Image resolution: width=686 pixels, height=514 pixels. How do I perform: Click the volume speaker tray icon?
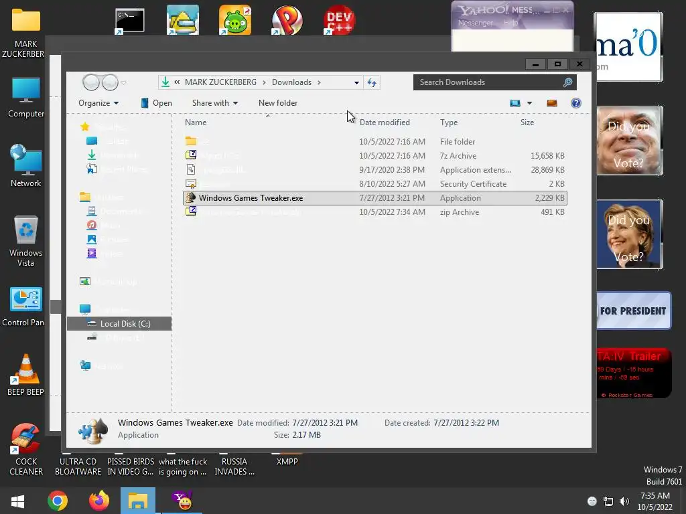click(624, 501)
